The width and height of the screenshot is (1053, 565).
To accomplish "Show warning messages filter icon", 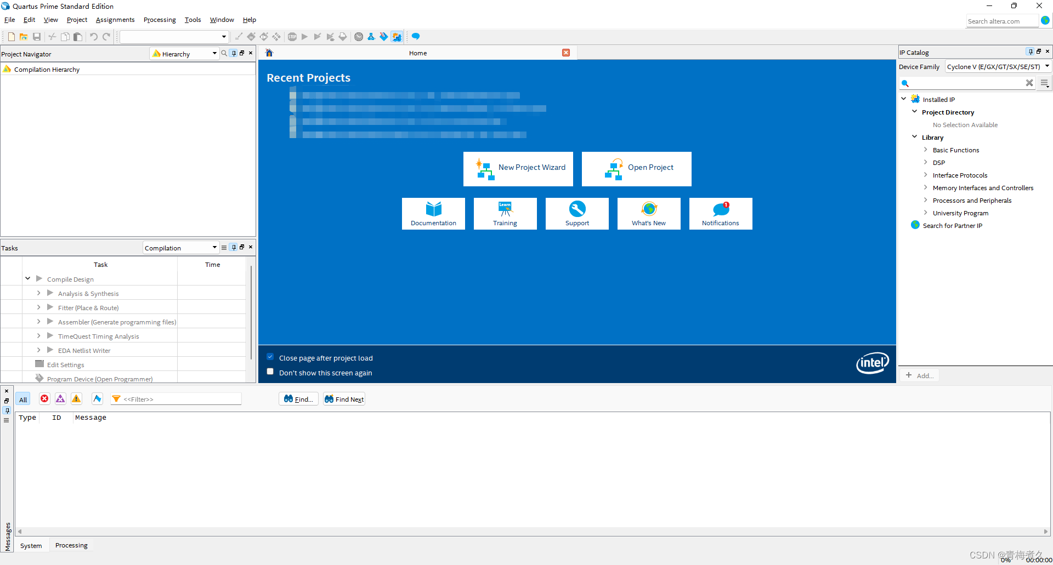I will (x=76, y=399).
